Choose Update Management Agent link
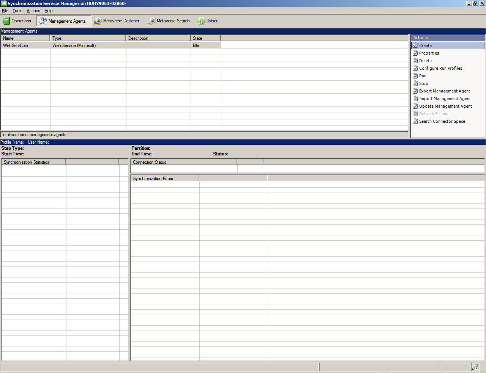 pyautogui.click(x=445, y=106)
